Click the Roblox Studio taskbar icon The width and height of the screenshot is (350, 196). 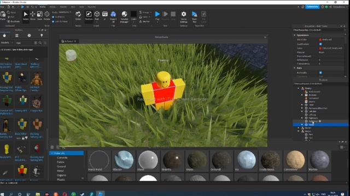[x=101, y=194]
